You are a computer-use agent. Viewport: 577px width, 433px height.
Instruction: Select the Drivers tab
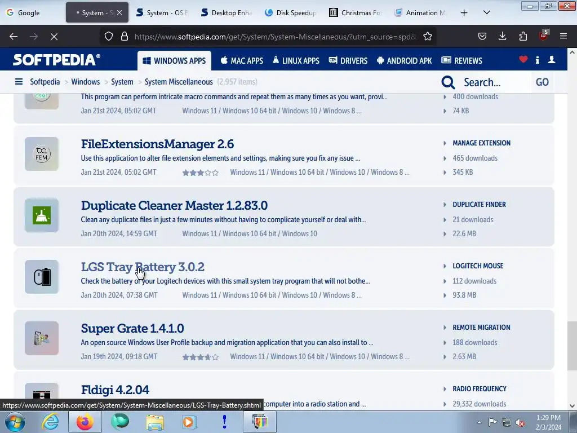point(348,61)
